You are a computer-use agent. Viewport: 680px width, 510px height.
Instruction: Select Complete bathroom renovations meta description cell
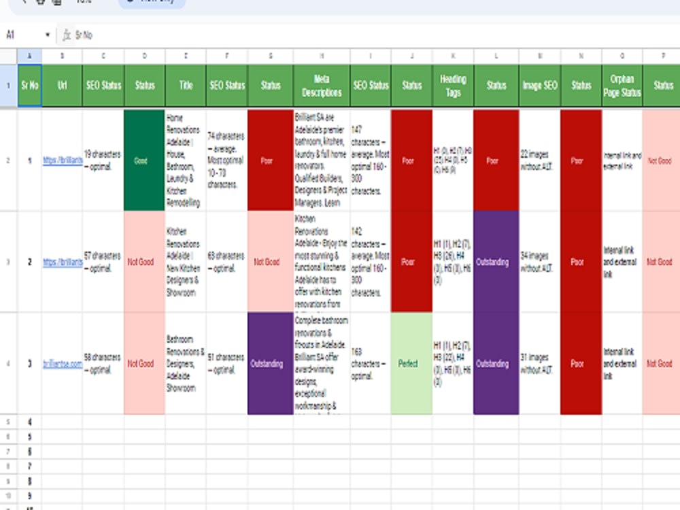point(322,363)
